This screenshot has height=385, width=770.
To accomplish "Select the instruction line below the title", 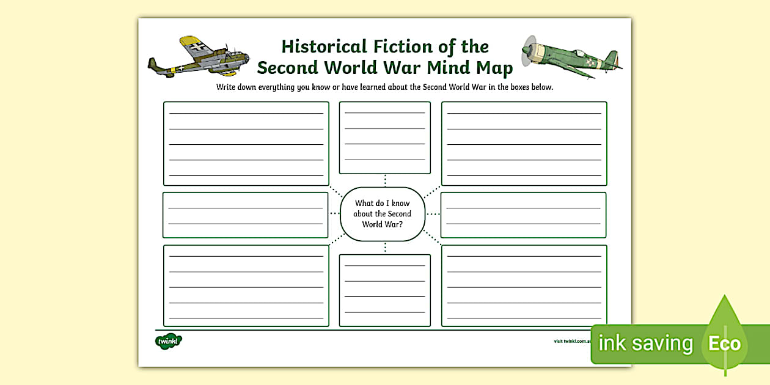I will tap(384, 87).
